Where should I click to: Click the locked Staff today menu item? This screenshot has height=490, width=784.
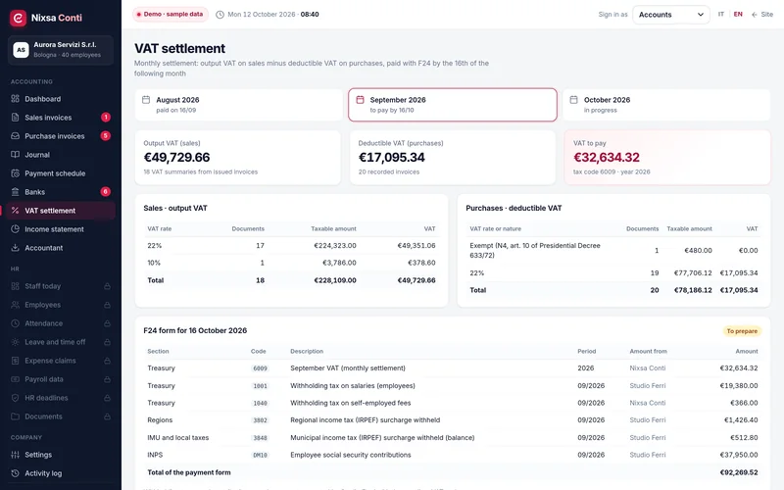[x=60, y=286]
